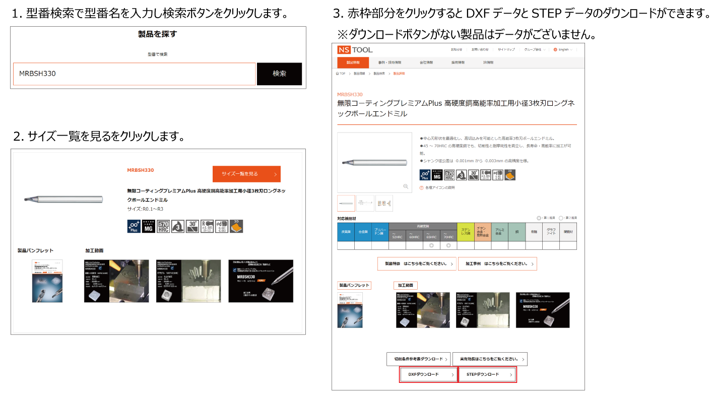Play the first machining video on detail page
The width and height of the screenshot is (712, 395).
(x=423, y=310)
